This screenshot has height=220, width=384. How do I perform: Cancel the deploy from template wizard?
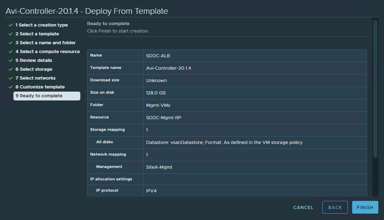[303, 208]
